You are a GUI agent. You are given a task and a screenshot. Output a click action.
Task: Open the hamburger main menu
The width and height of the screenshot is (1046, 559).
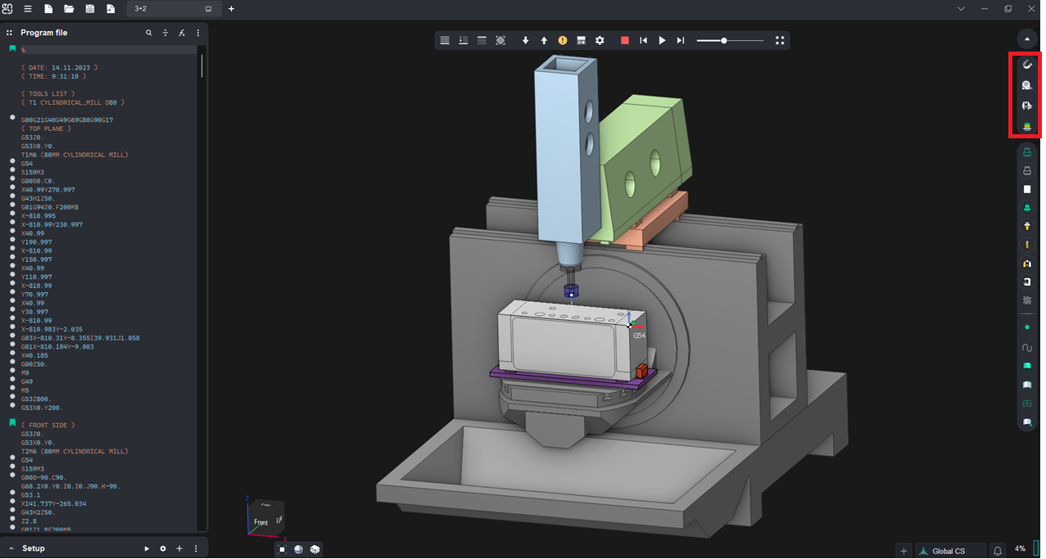pyautogui.click(x=27, y=9)
